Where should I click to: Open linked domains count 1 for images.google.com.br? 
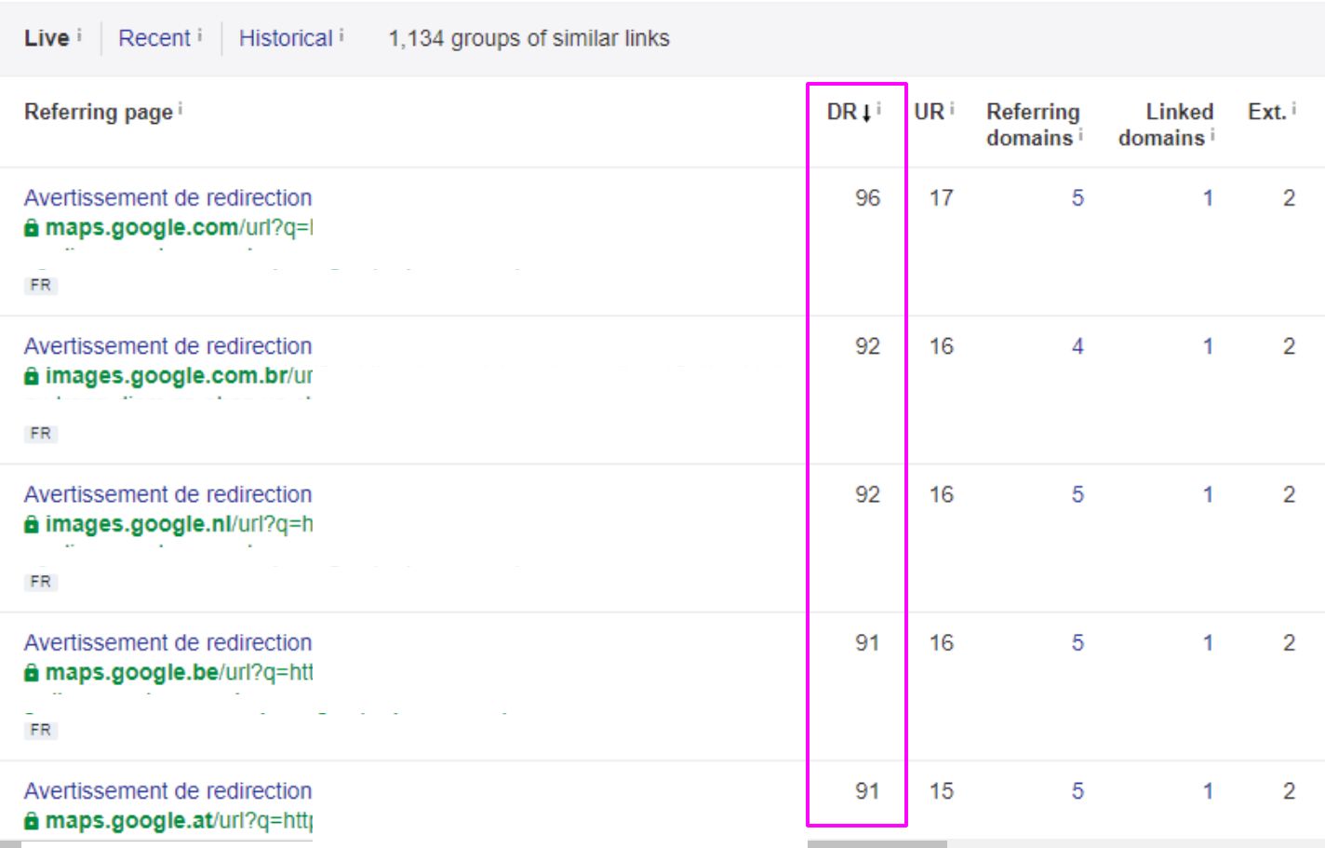coord(1208,345)
